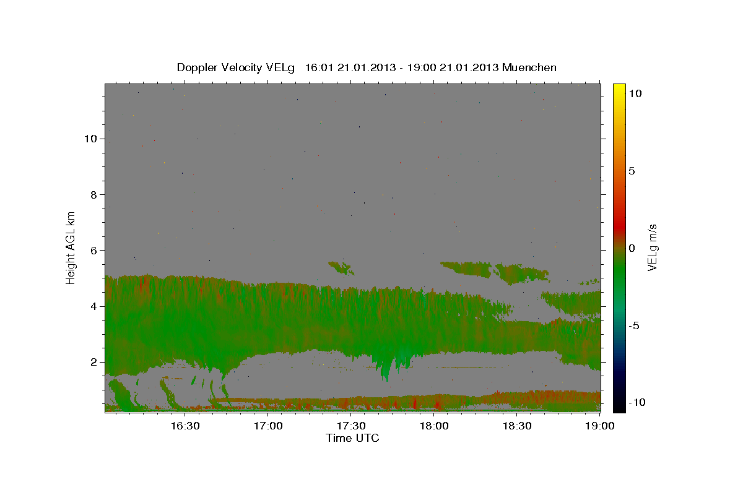
Task: Click the 17:30 time tick label
Action: point(351,426)
